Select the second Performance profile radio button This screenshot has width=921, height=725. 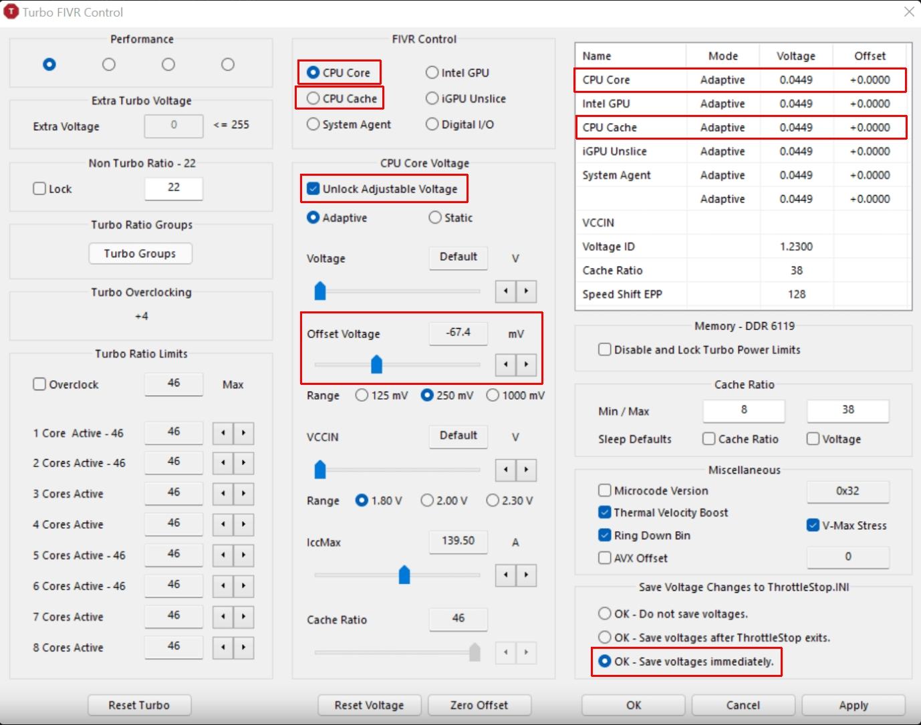click(x=109, y=64)
